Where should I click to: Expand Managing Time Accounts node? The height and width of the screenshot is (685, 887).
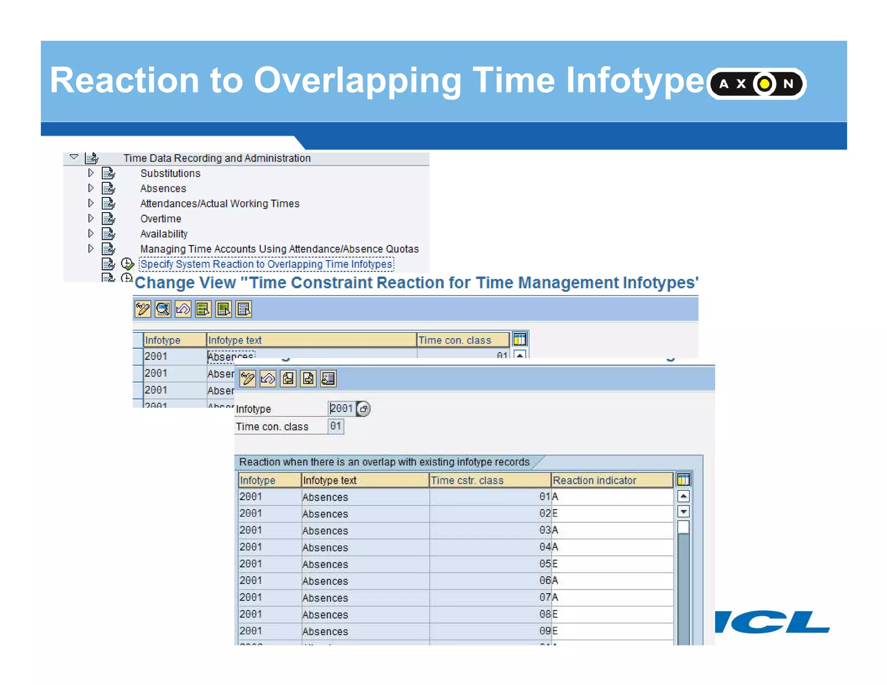point(91,249)
